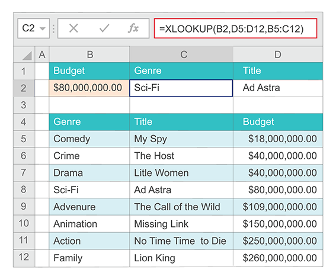Select row 2 header
This screenshot has width=336, height=279.
point(24,88)
